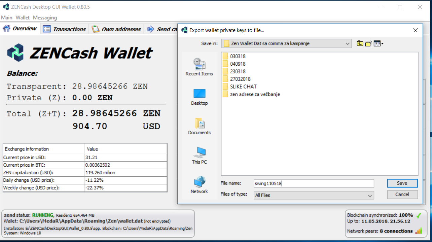Click the '119.260 million' capitalization cell
The height and width of the screenshot is (242, 432).
[126, 173]
